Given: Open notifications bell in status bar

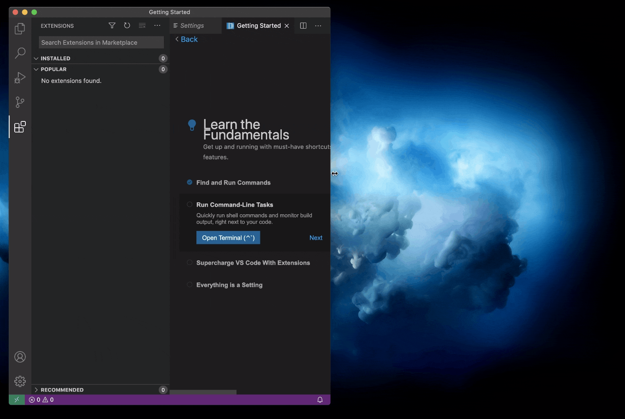Looking at the screenshot, I should 320,400.
